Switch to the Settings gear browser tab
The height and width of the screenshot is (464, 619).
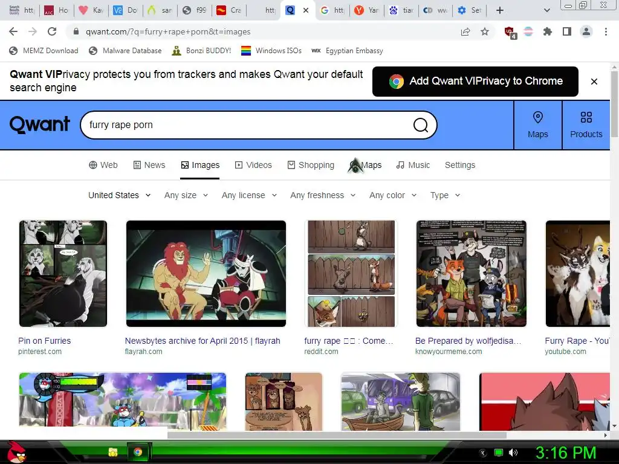click(x=469, y=10)
